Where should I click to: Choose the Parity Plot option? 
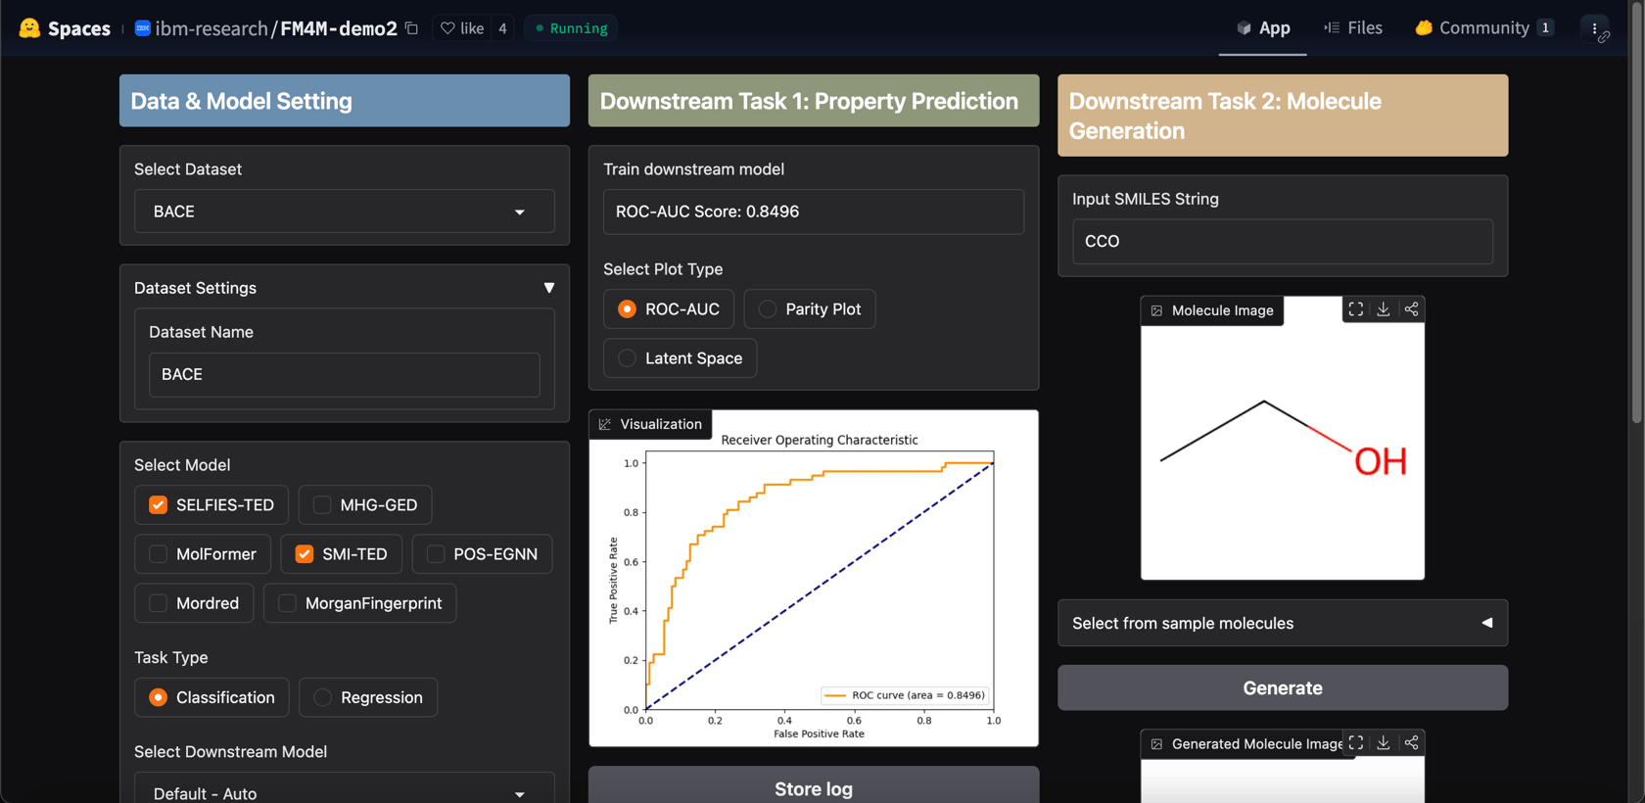pos(769,309)
